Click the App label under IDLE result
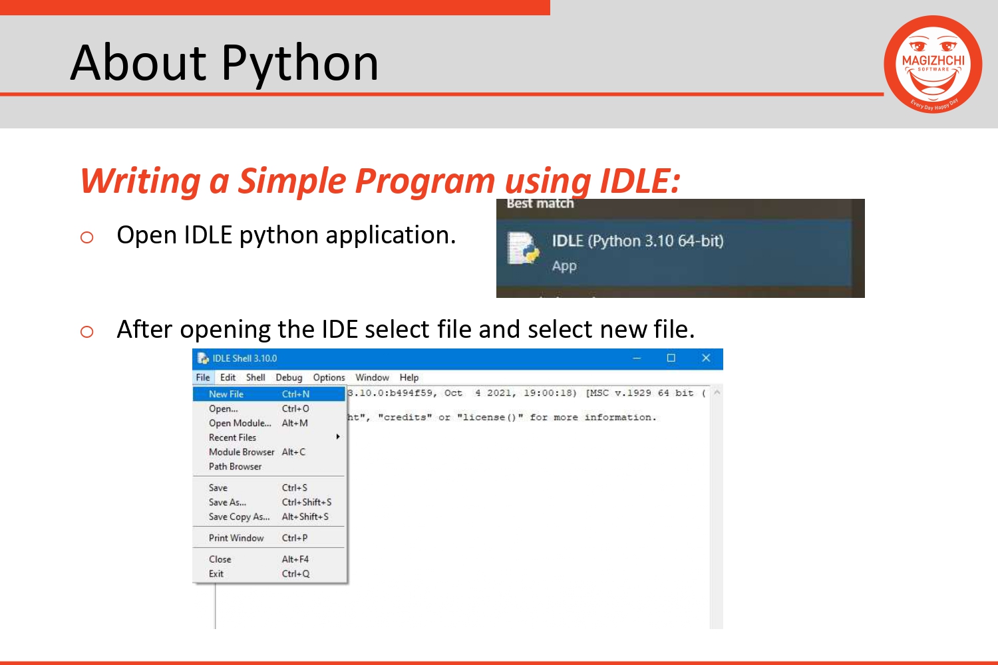This screenshot has height=665, width=998. tap(564, 266)
